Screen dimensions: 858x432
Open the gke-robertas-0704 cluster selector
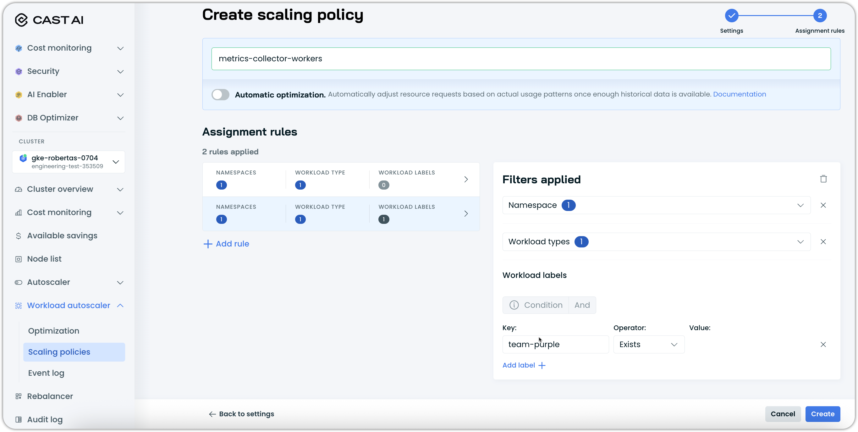pyautogui.click(x=69, y=162)
